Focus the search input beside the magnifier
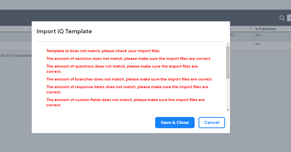The height and width of the screenshot is (152, 291). pyautogui.click(x=289, y=18)
